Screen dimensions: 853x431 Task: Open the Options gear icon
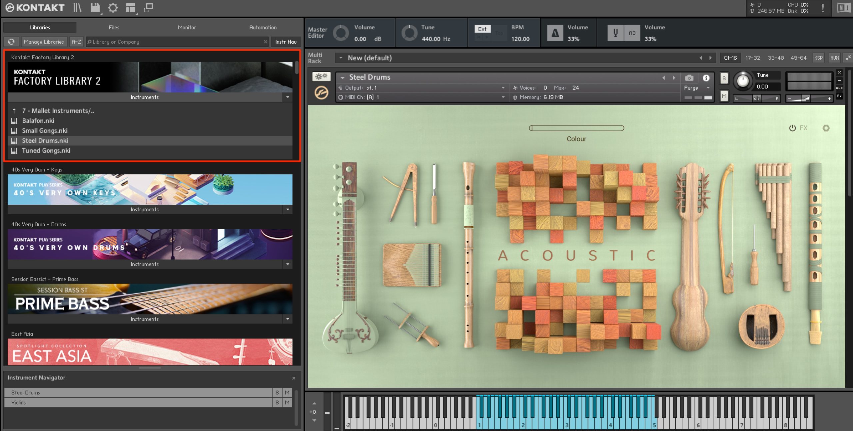113,8
